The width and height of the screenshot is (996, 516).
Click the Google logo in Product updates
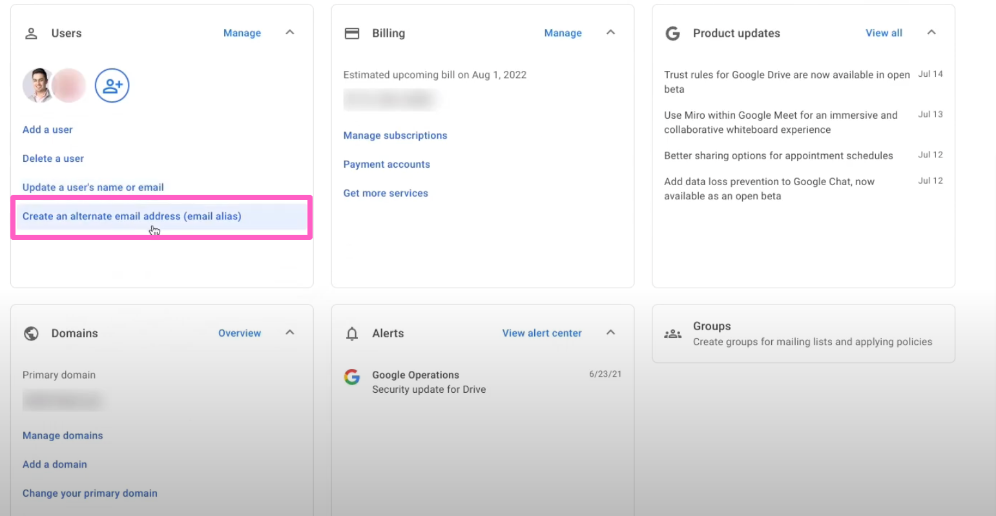pyautogui.click(x=672, y=34)
